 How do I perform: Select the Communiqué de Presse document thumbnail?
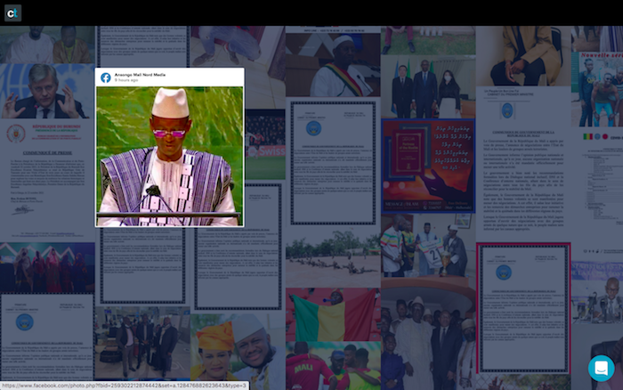click(x=46, y=178)
